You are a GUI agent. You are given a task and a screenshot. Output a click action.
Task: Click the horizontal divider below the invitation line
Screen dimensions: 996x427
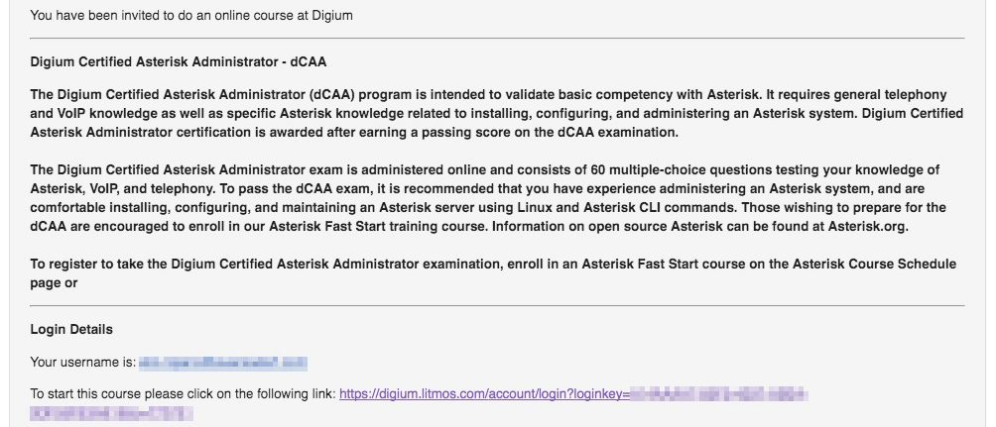coord(497,38)
